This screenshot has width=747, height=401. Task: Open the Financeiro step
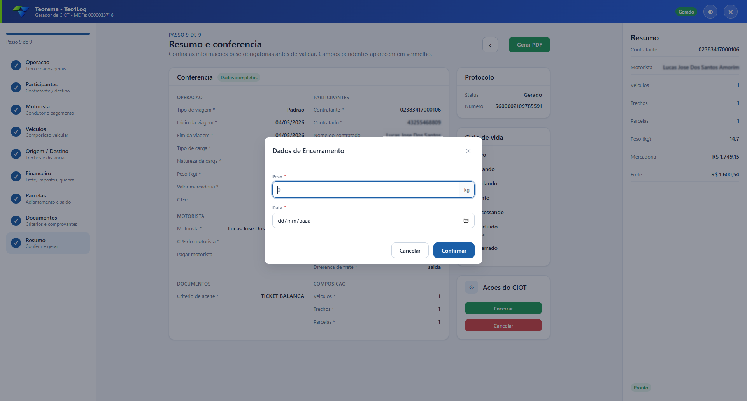pyautogui.click(x=48, y=176)
